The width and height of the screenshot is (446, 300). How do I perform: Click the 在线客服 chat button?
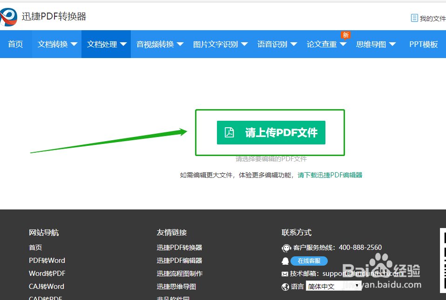click(309, 261)
